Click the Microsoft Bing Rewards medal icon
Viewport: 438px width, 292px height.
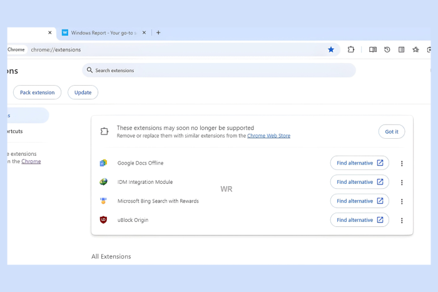tap(103, 201)
